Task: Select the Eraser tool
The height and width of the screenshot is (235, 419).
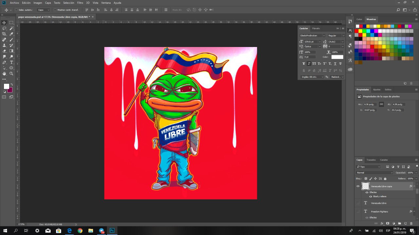Action: (4, 51)
